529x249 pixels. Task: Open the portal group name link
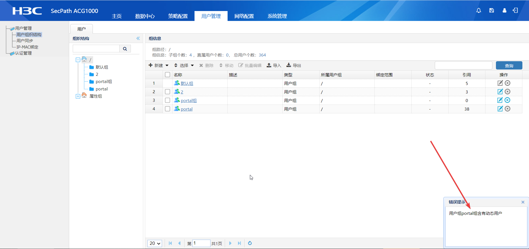tap(187, 109)
